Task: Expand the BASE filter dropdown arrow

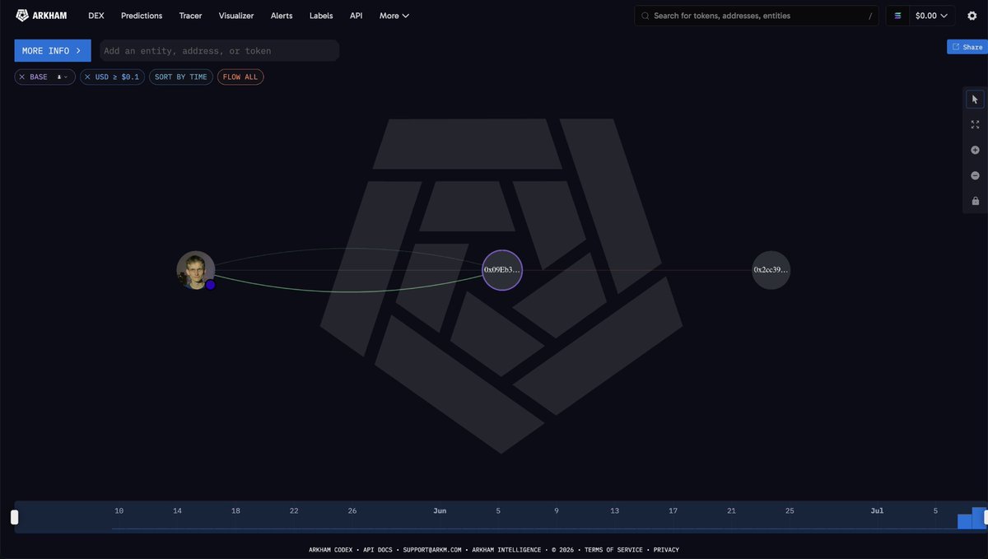Action: 65,77
